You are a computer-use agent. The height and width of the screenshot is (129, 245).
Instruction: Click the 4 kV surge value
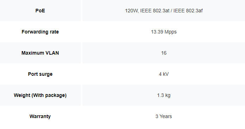point(164,74)
